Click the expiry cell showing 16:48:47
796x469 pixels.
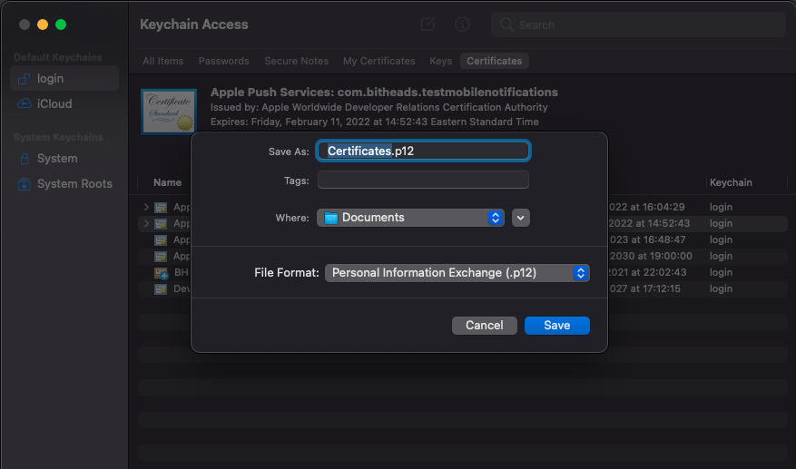click(647, 239)
